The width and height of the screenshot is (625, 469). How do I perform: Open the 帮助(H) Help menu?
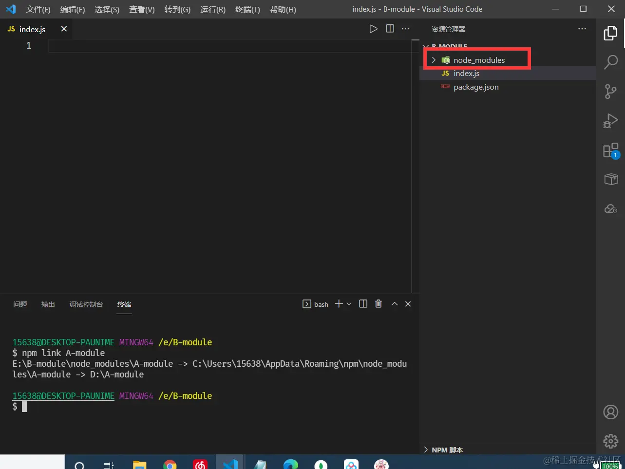[283, 9]
